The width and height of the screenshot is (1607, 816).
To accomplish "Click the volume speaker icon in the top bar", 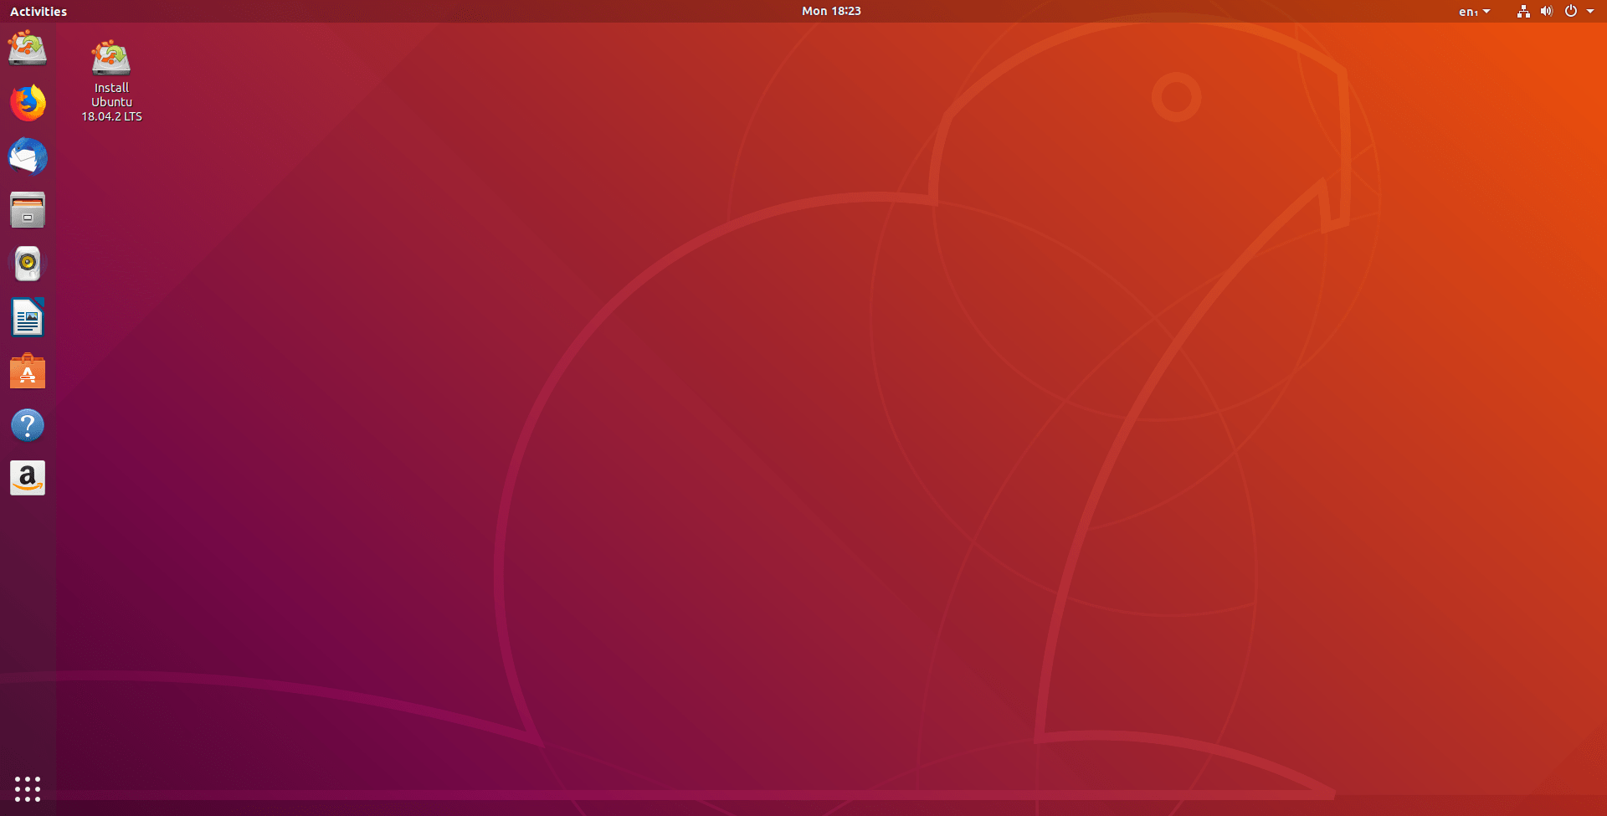I will 1546,12.
